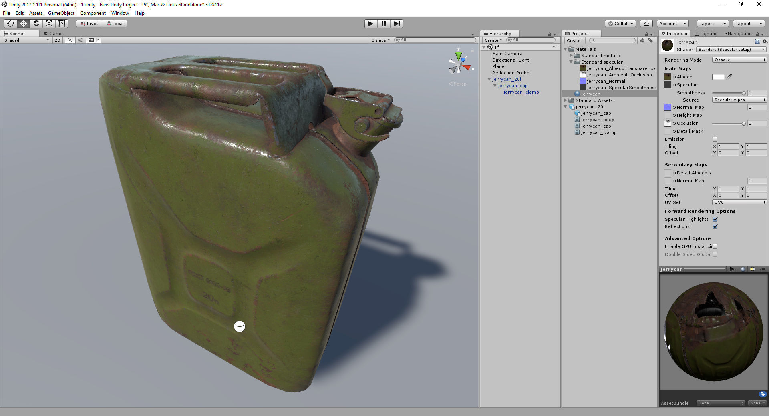Image resolution: width=769 pixels, height=416 pixels.
Task: Click the Project search field
Action: tap(612, 40)
